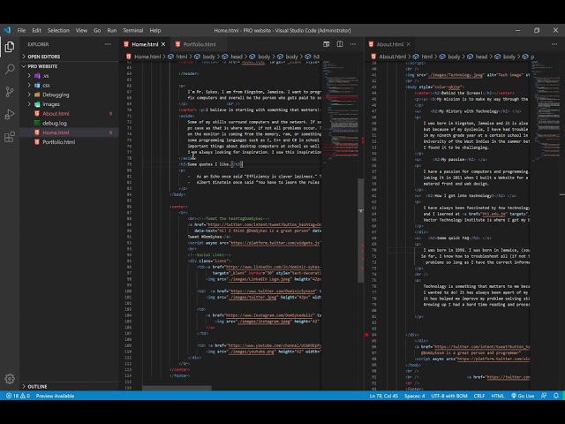Click Ln 79, Col 45 in status bar
Image resolution: width=565 pixels, height=424 pixels.
tap(384, 396)
